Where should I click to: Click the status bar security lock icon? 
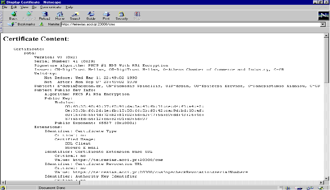pyautogui.click(x=3, y=188)
